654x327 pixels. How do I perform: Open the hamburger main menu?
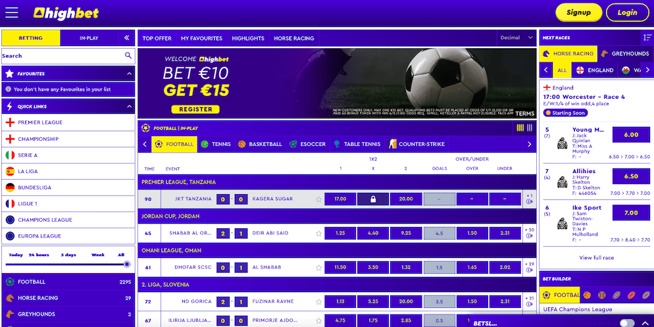[x=12, y=13]
